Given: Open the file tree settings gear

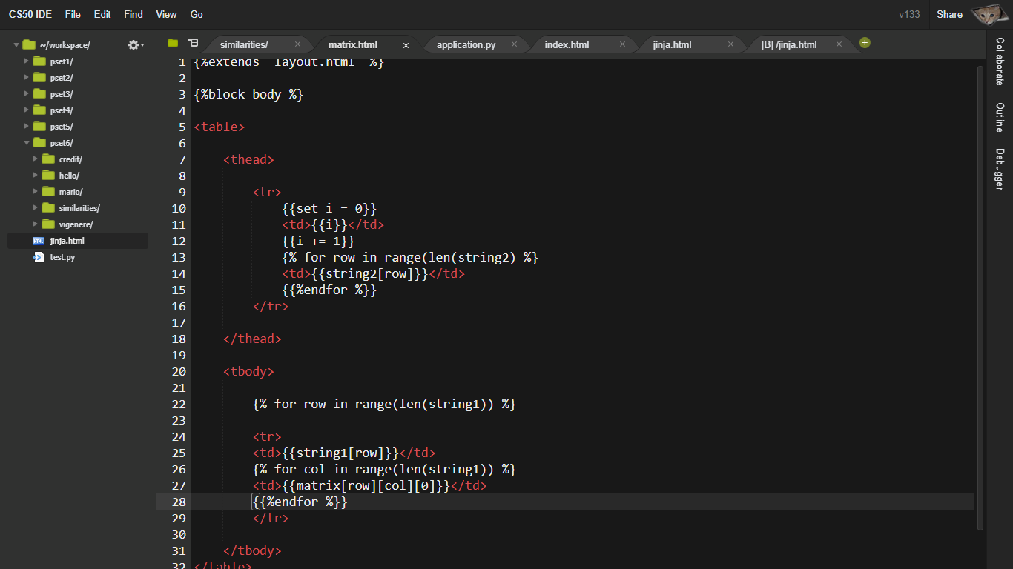Looking at the screenshot, I should click(135, 45).
